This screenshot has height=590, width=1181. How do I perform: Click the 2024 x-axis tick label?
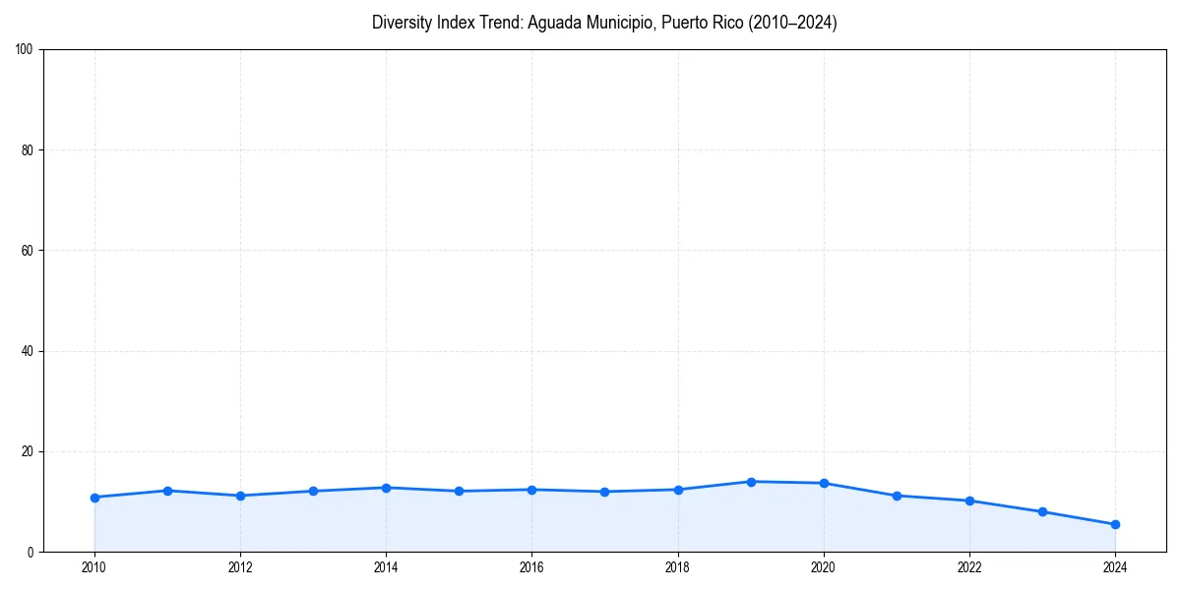1115,567
